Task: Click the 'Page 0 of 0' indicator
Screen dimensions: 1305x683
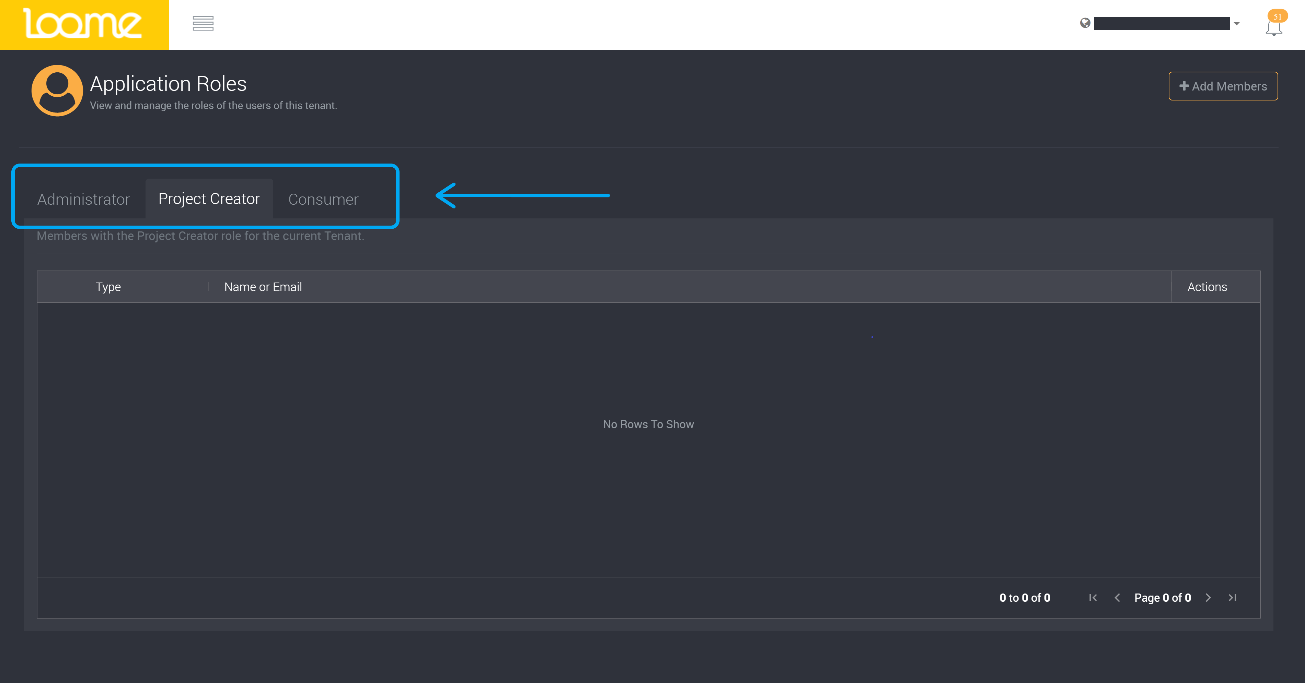Action: click(x=1163, y=598)
